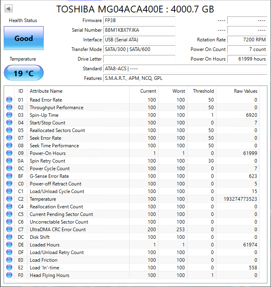Click the status orb for Power Cycle Count
This screenshot has height=287, width=271.
click(x=9, y=169)
